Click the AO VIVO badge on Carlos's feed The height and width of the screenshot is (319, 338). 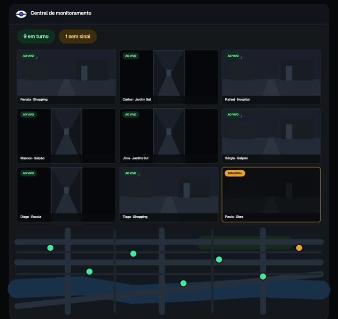131,56
